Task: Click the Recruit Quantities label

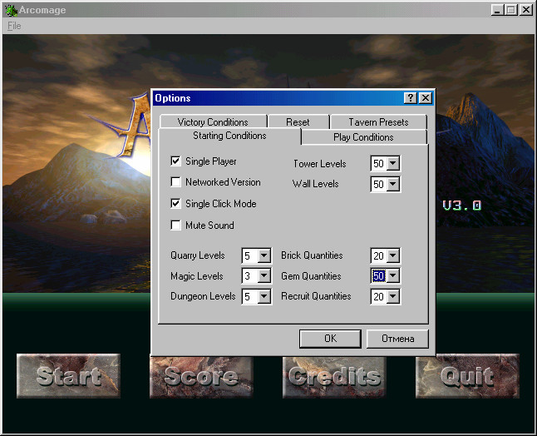Action: click(x=316, y=296)
